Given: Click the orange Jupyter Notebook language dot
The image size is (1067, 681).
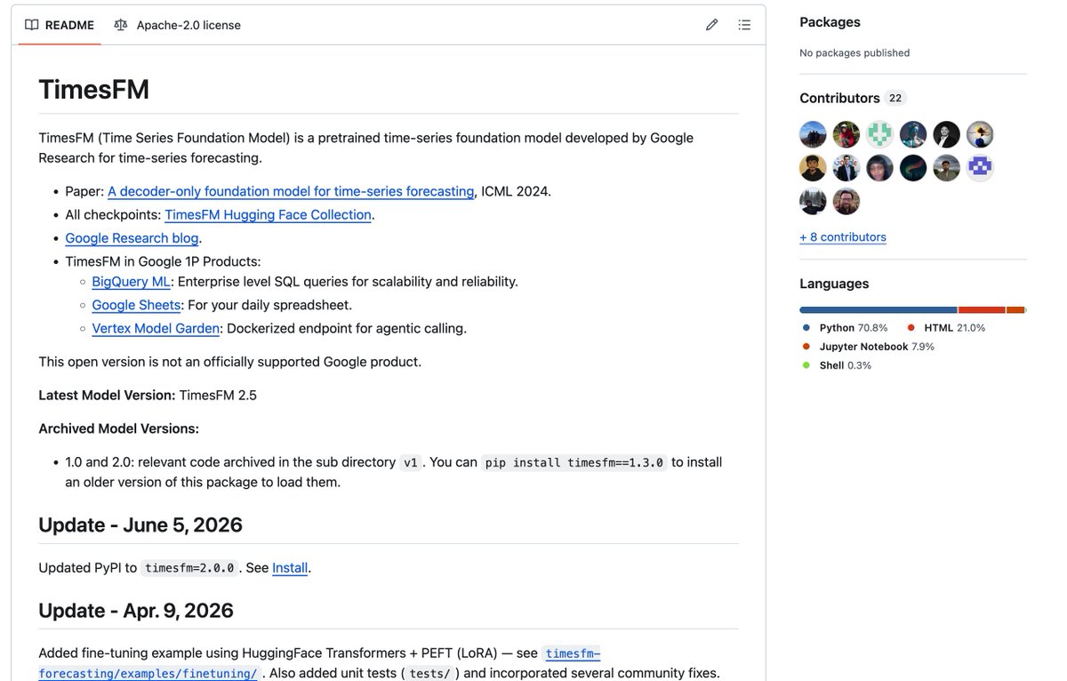Looking at the screenshot, I should pos(806,347).
